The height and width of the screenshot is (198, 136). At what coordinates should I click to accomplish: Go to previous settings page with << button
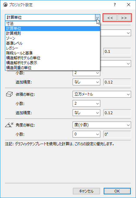point(110,18)
